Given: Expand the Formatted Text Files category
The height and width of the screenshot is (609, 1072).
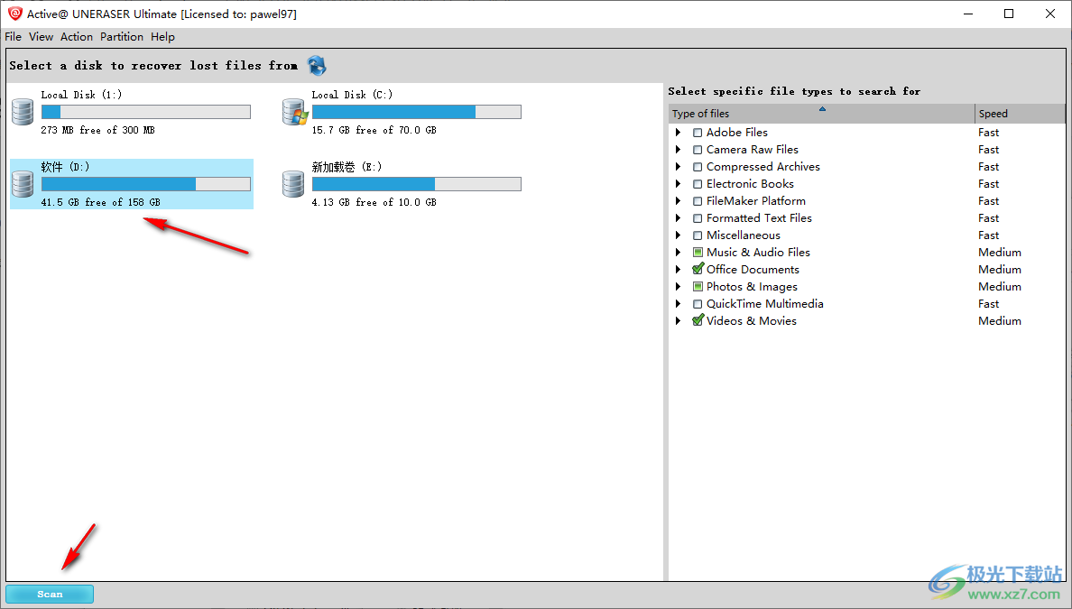Looking at the screenshot, I should pos(679,218).
